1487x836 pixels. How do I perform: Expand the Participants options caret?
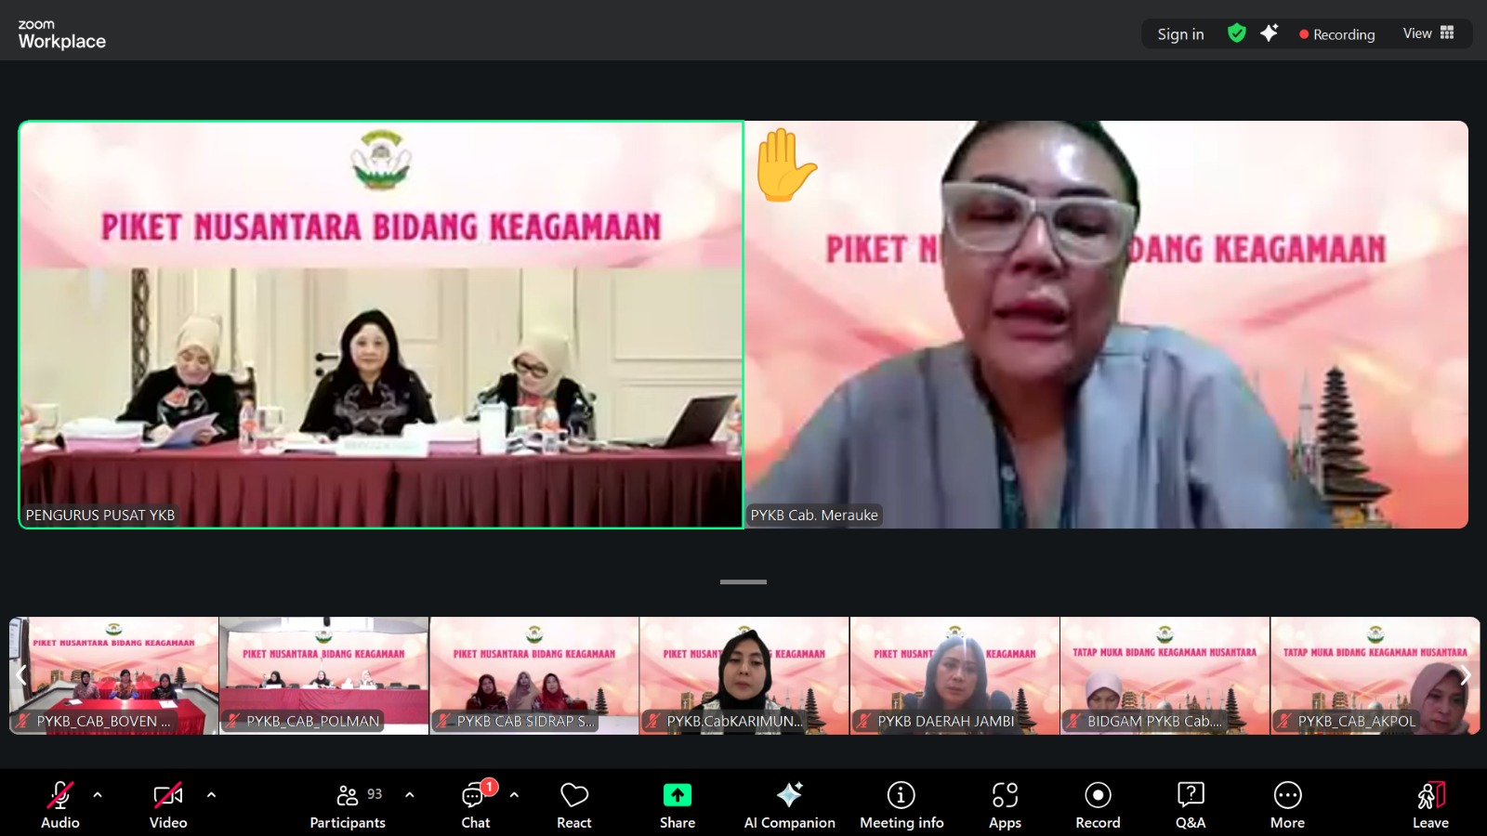tap(410, 795)
